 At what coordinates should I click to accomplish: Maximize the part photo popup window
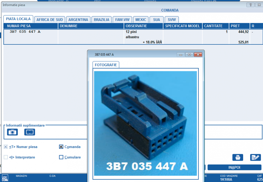coord(189,55)
